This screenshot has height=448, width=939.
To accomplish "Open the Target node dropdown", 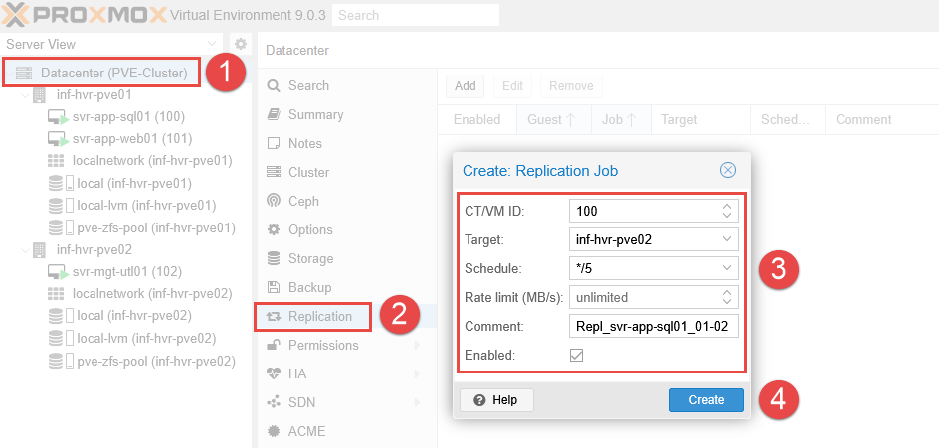I will pyautogui.click(x=728, y=239).
